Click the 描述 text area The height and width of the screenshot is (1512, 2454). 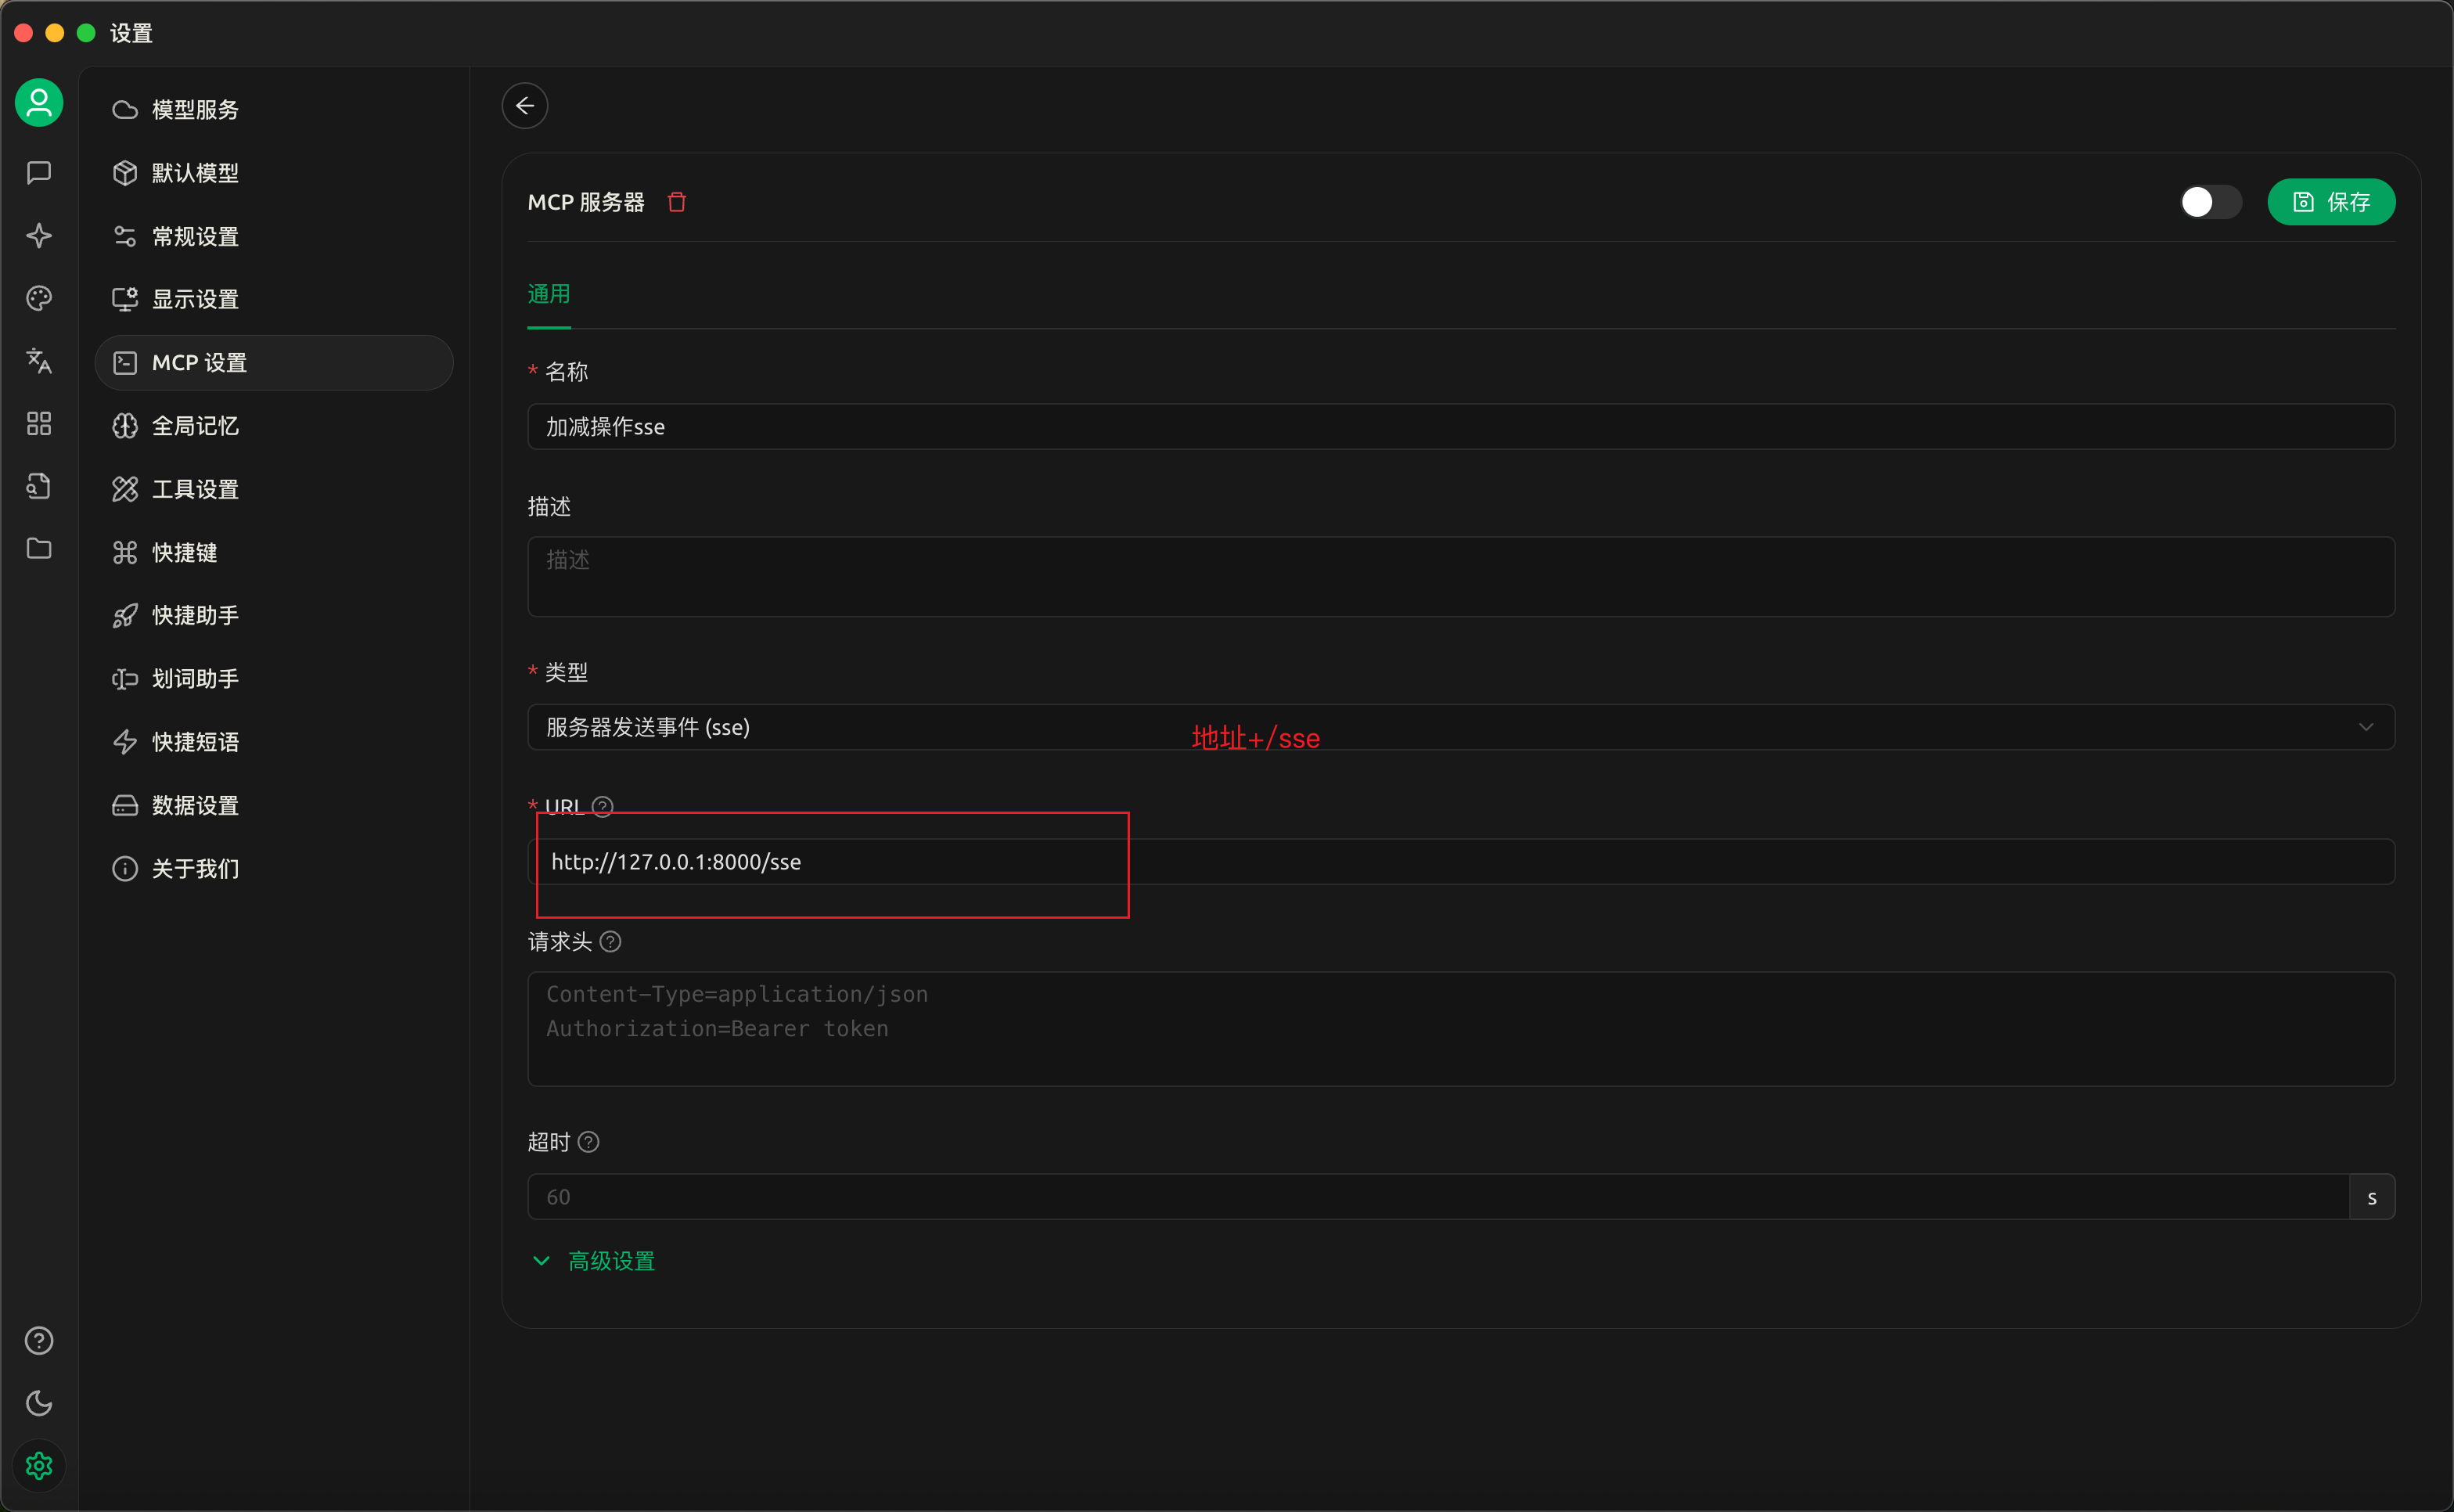tap(1460, 577)
